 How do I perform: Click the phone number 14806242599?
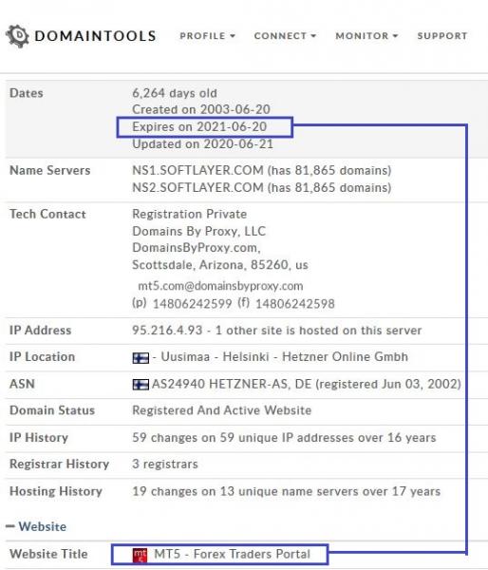(192, 304)
